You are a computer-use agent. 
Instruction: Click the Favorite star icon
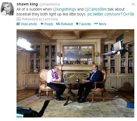[77, 24]
